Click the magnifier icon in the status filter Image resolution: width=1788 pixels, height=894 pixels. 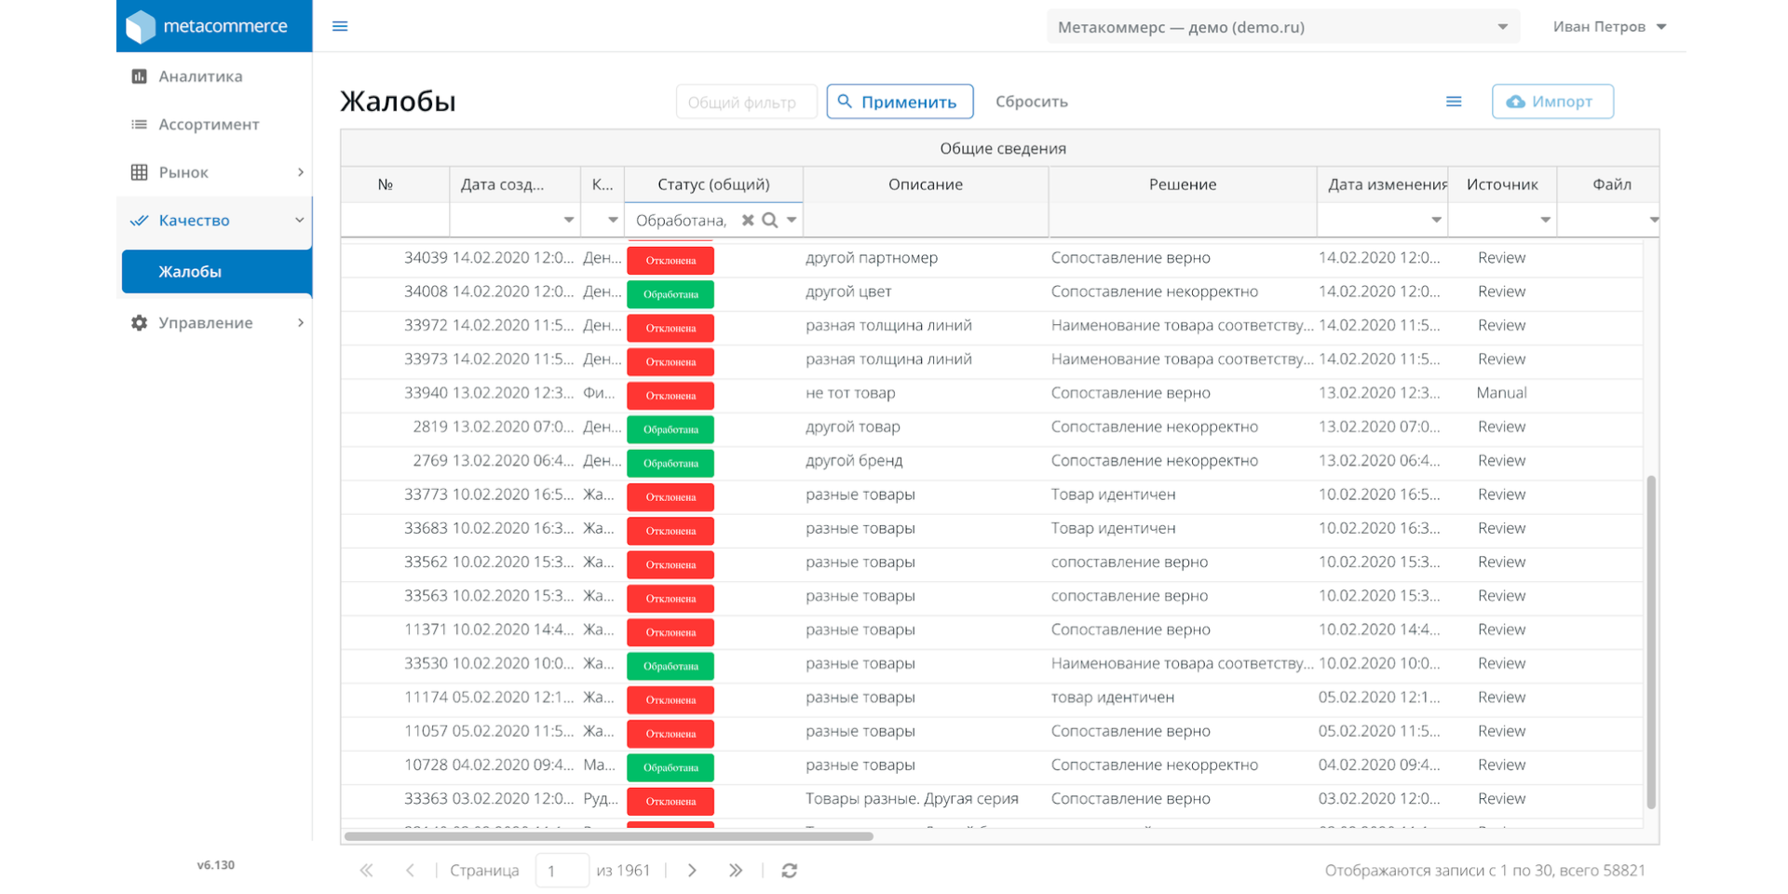click(769, 221)
